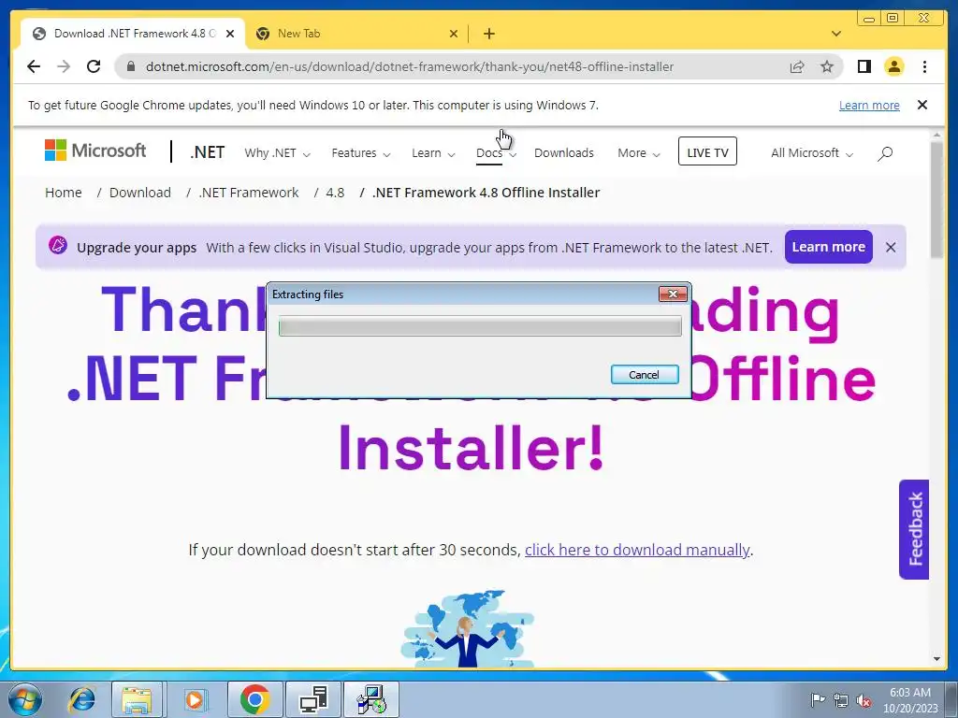The image size is (958, 718).
Task: Open the tab search chevron
Action: pyautogui.click(x=836, y=34)
